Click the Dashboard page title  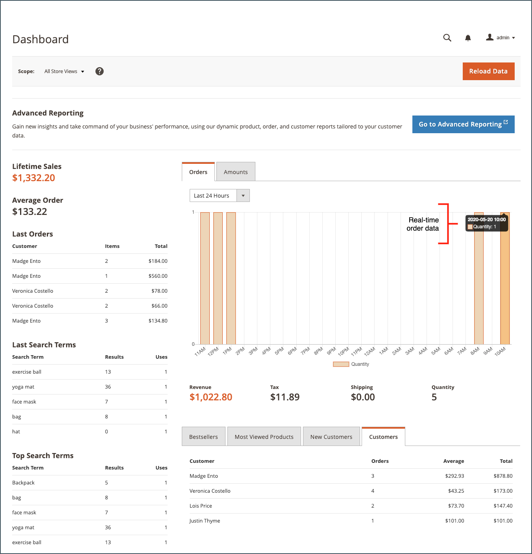coord(41,39)
